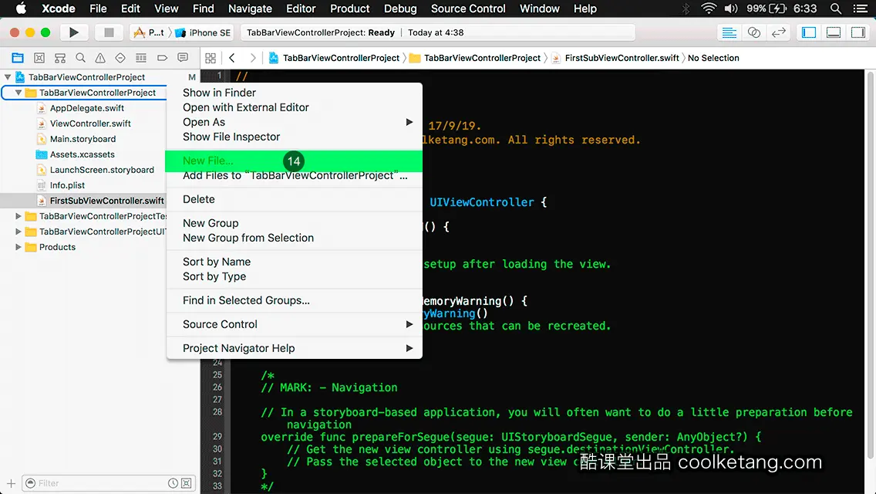
Task: Expand the Products group
Action: tap(19, 247)
